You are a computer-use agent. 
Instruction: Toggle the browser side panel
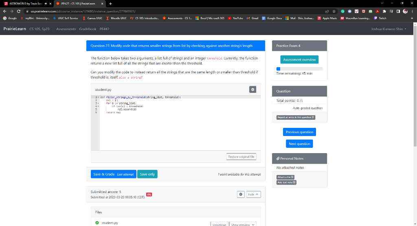398,11
